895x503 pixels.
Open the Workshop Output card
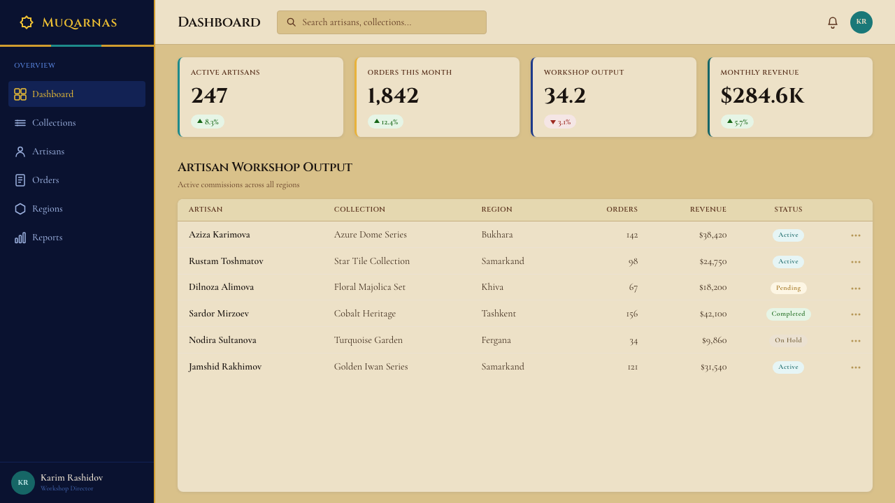click(x=613, y=97)
